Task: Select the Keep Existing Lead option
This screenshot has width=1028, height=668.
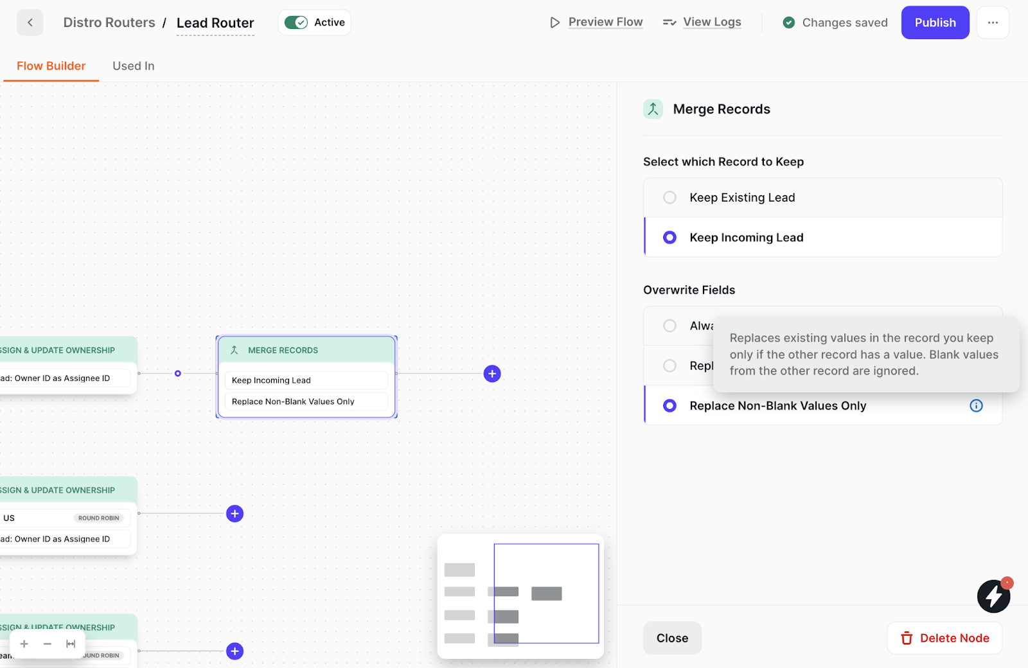Action: click(x=669, y=198)
